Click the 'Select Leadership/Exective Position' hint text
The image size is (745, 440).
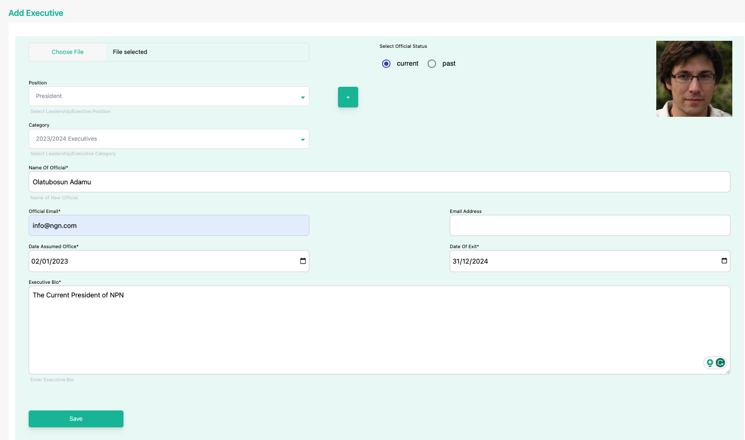[70, 112]
